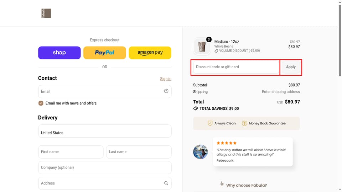This screenshot has width=342, height=192.
Task: Click the Subtotal amount $80.97
Action: [294, 85]
